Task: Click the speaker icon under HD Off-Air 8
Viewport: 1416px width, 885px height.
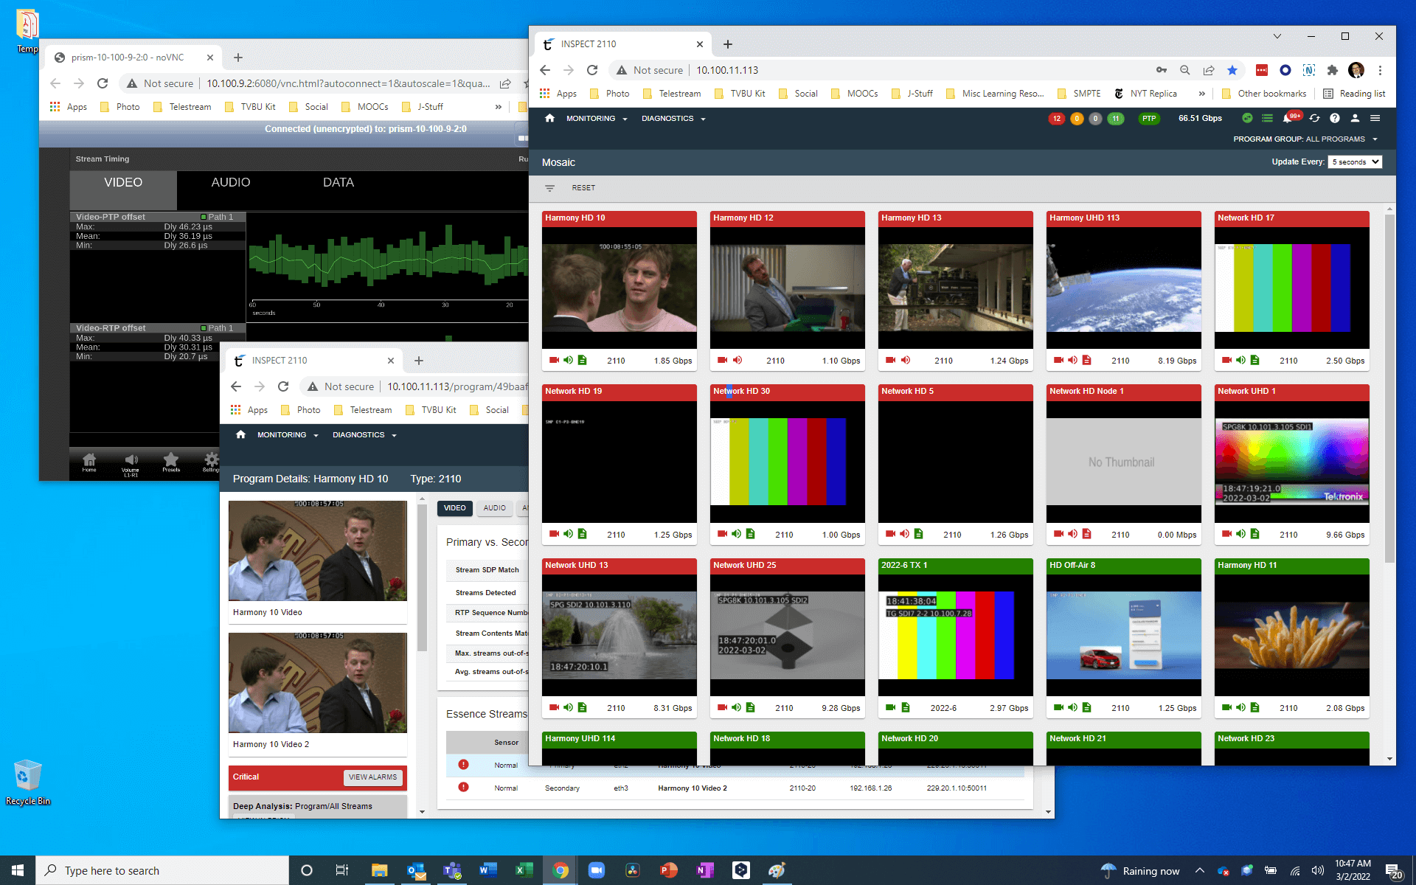Action: click(1072, 708)
